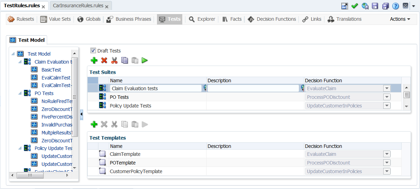This screenshot has width=420, height=189.
Task: Open the Rulesets tab
Action: (21, 19)
